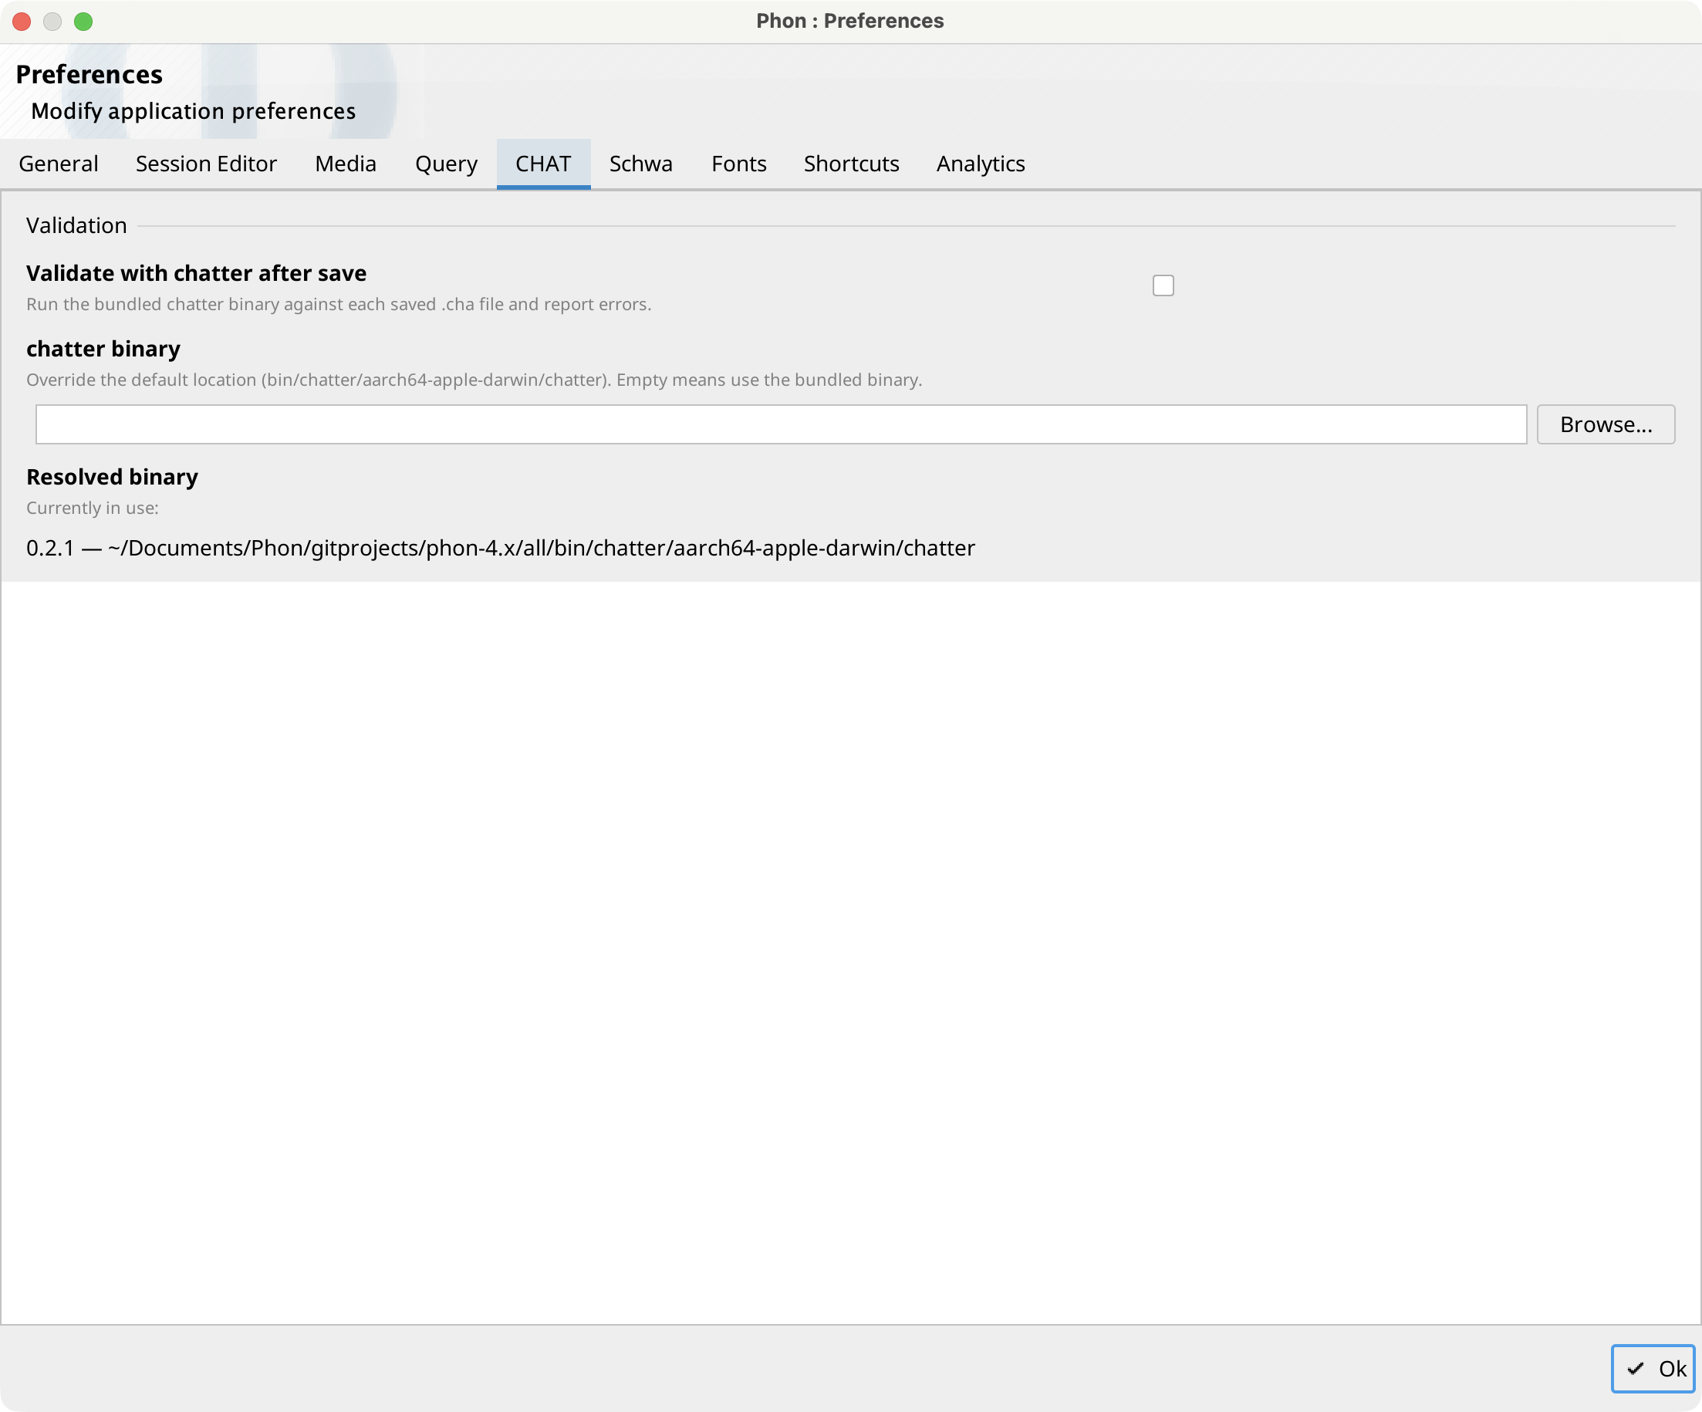Enable Validate with chatter after save checkbox

point(1163,285)
